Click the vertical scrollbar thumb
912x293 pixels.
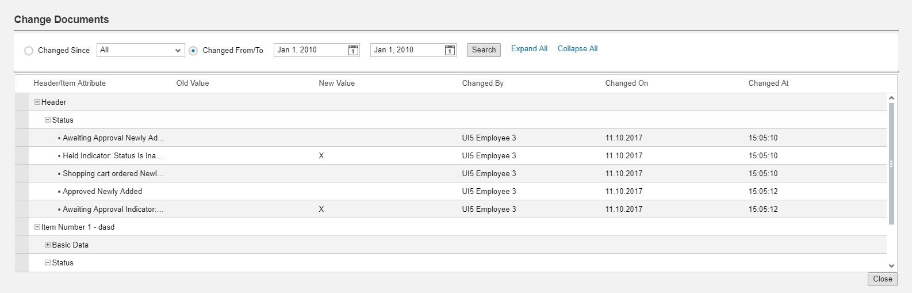pyautogui.click(x=891, y=163)
